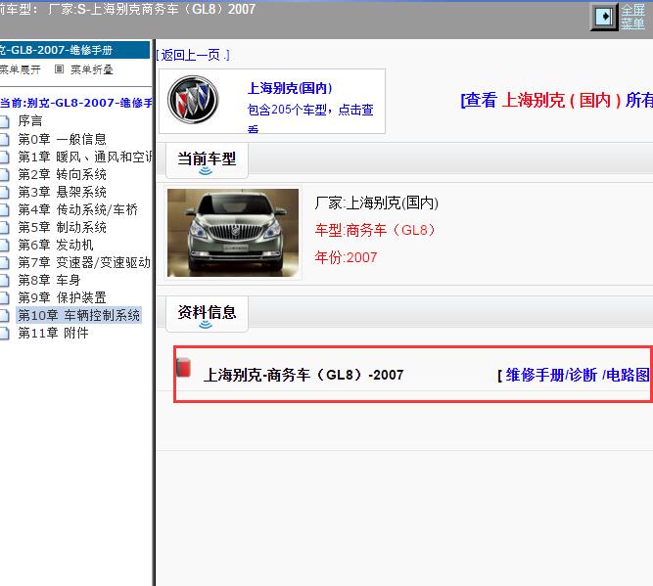Select 第10章 车辆控制系统 chapter
Screen dimensions: 653x586
tap(78, 315)
